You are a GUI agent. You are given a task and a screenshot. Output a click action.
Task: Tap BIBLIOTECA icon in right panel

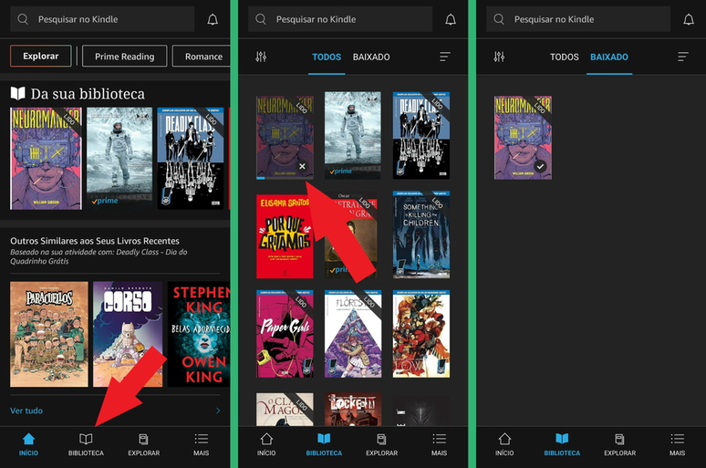562,444
